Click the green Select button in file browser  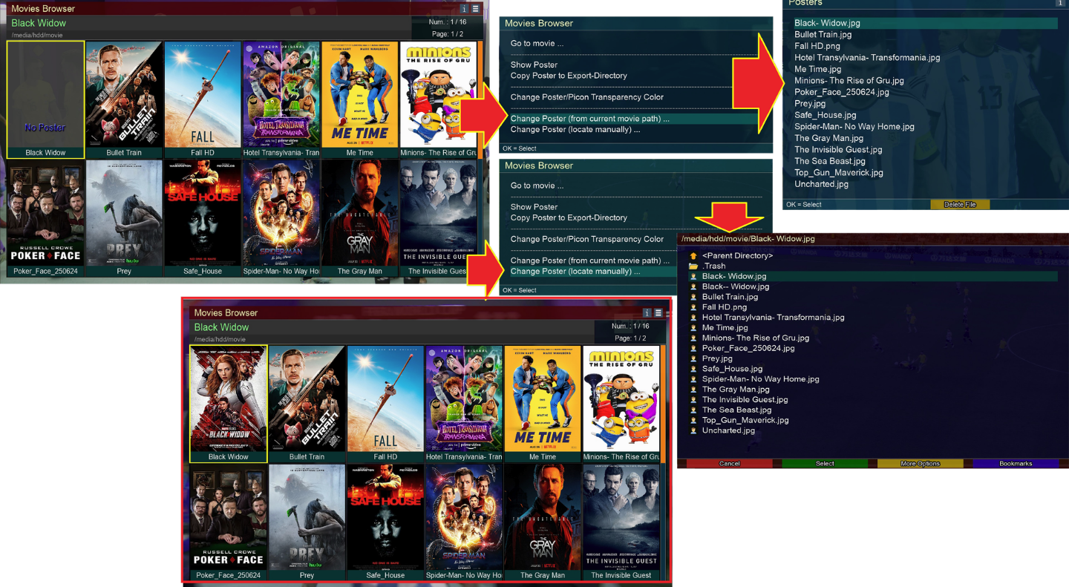pyautogui.click(x=825, y=464)
